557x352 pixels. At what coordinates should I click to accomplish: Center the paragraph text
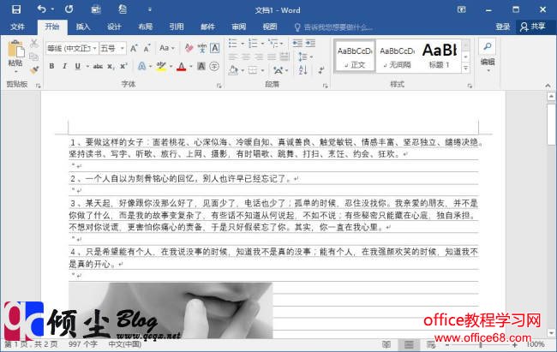pos(246,57)
